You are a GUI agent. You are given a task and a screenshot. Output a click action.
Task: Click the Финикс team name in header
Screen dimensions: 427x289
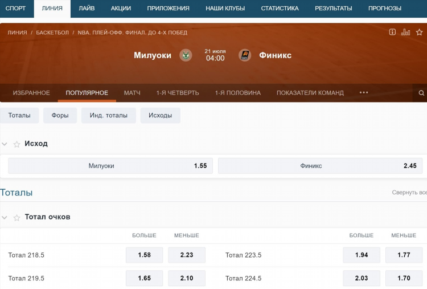[275, 55]
